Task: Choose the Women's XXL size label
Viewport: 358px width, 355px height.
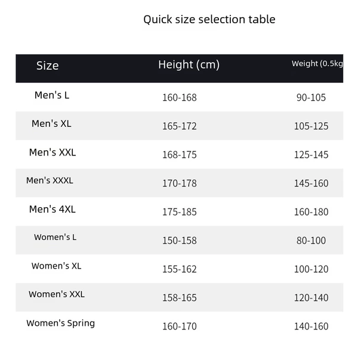Action: pos(57,294)
